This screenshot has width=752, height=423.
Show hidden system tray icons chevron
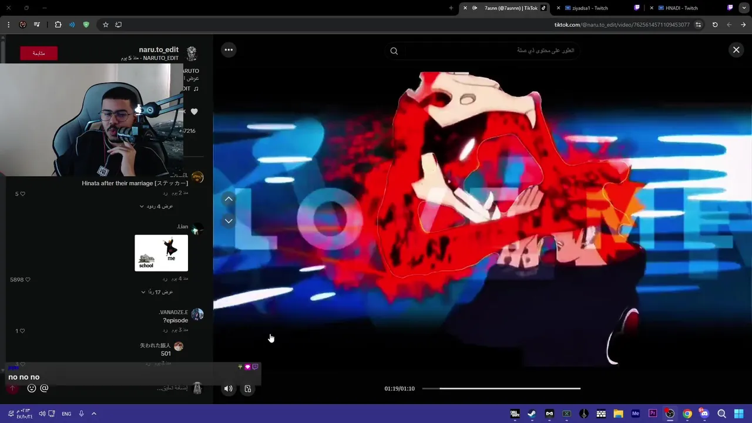(x=93, y=414)
